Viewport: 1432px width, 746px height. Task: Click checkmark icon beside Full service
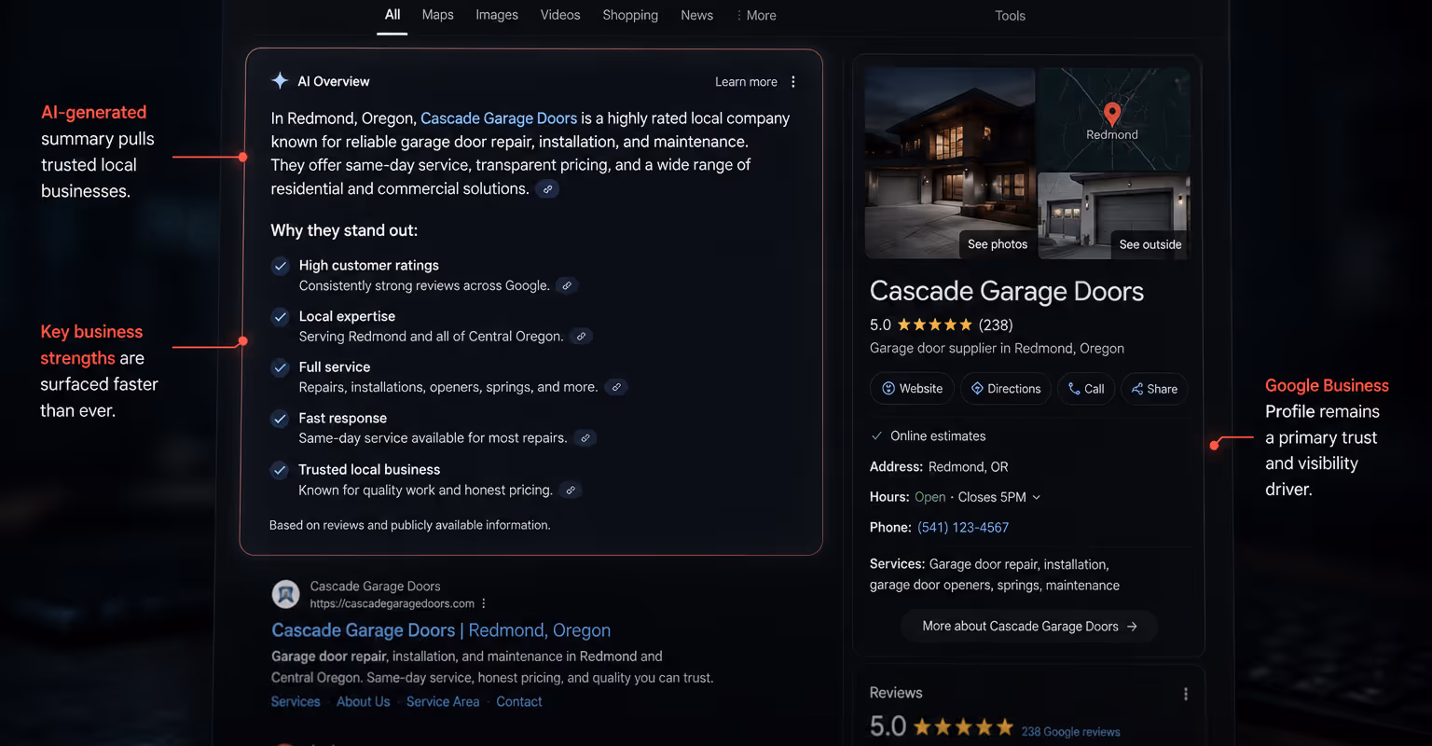(280, 367)
